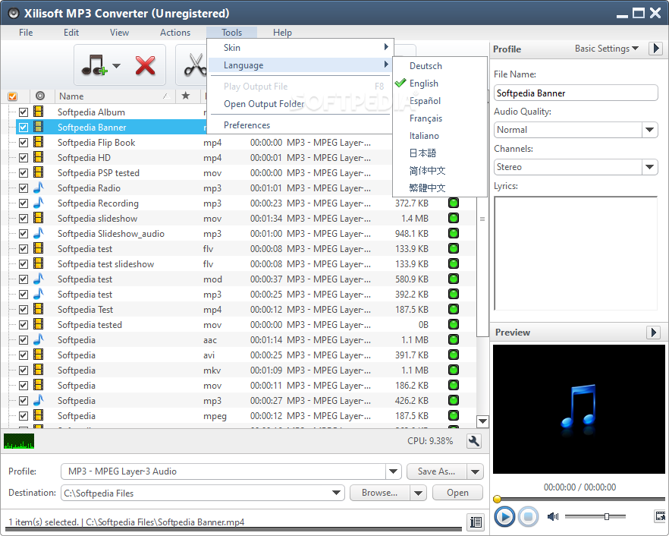Open the Browse dropdown arrow
Image resolution: width=669 pixels, height=536 pixels.
coord(418,493)
